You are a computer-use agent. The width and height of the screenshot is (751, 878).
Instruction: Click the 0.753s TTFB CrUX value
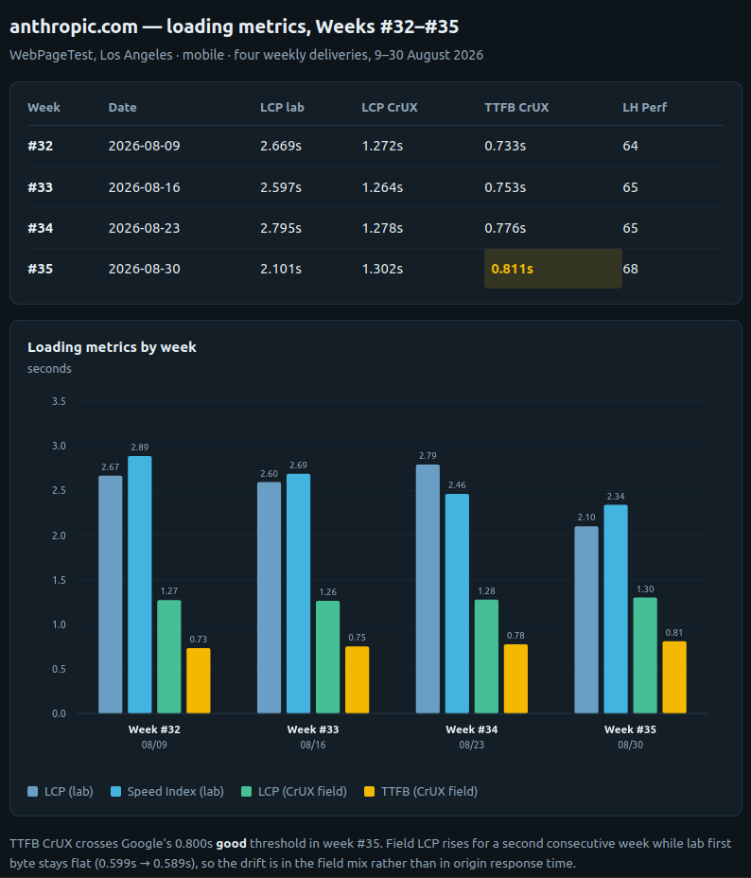[505, 187]
